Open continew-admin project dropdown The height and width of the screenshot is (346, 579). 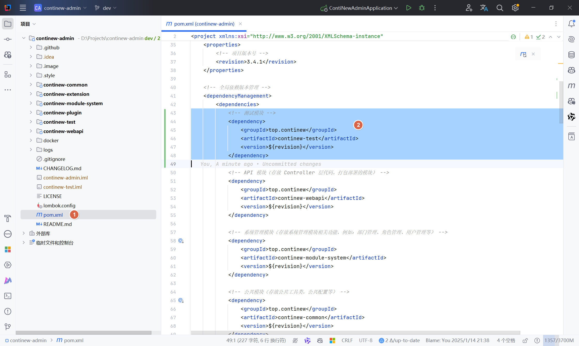(x=60, y=8)
